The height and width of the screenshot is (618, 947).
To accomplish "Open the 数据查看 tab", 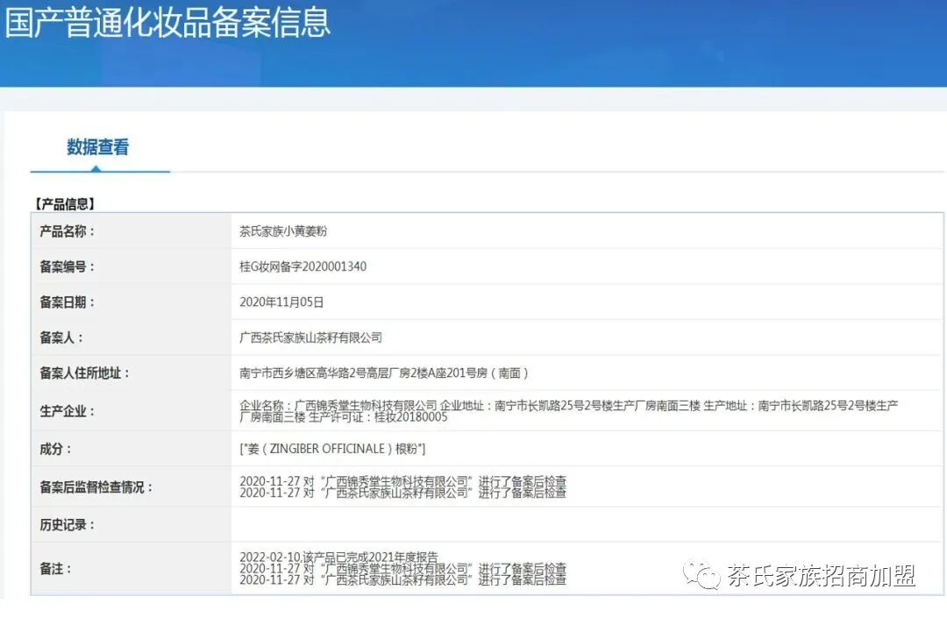I will coord(97,147).
